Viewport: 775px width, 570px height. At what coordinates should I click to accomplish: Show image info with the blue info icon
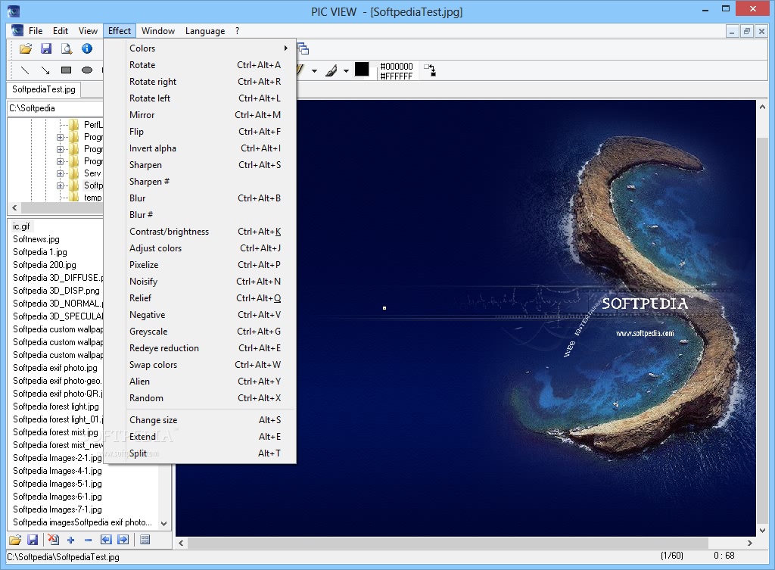[87, 48]
